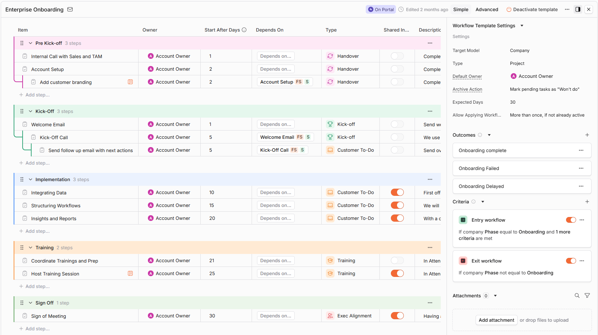Click Exec Alignment icon for Sign of Meeting

tap(330, 316)
